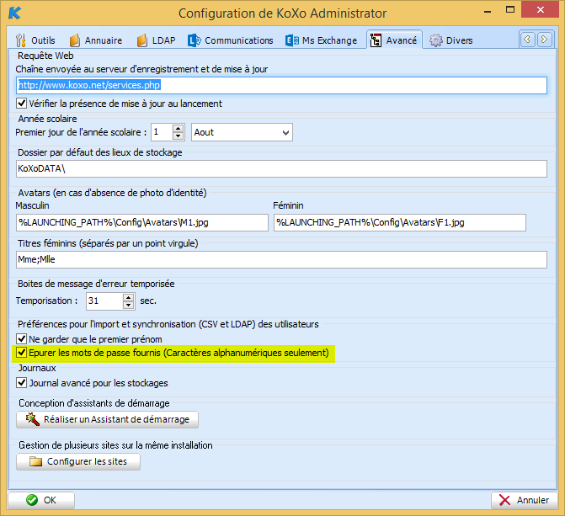Click the KoXoDATA storage folder field
Image resolution: width=565 pixels, height=516 pixels.
[281, 168]
